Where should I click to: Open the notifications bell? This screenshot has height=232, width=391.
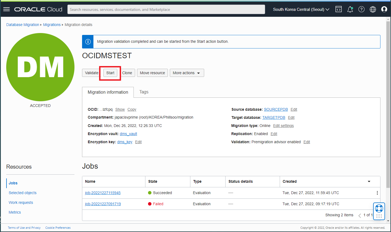[x=350, y=9]
